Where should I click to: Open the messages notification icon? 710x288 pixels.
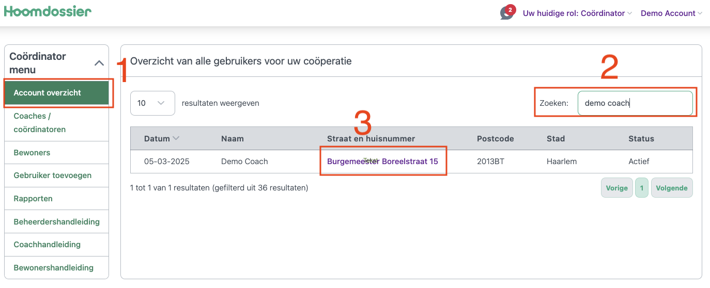(x=507, y=13)
